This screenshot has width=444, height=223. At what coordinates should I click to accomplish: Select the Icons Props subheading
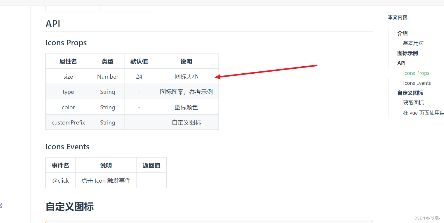pyautogui.click(x=66, y=43)
